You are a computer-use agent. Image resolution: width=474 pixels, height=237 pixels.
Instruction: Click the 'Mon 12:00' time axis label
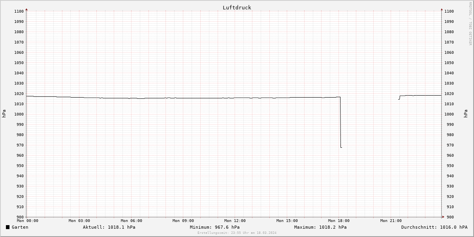tap(235, 221)
